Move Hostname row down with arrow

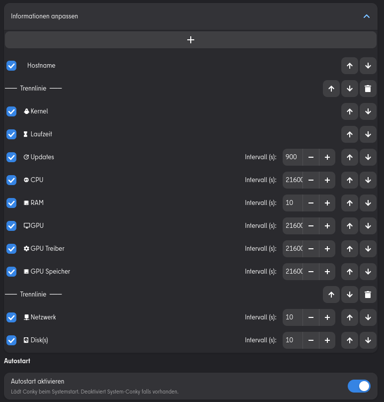[x=368, y=66]
